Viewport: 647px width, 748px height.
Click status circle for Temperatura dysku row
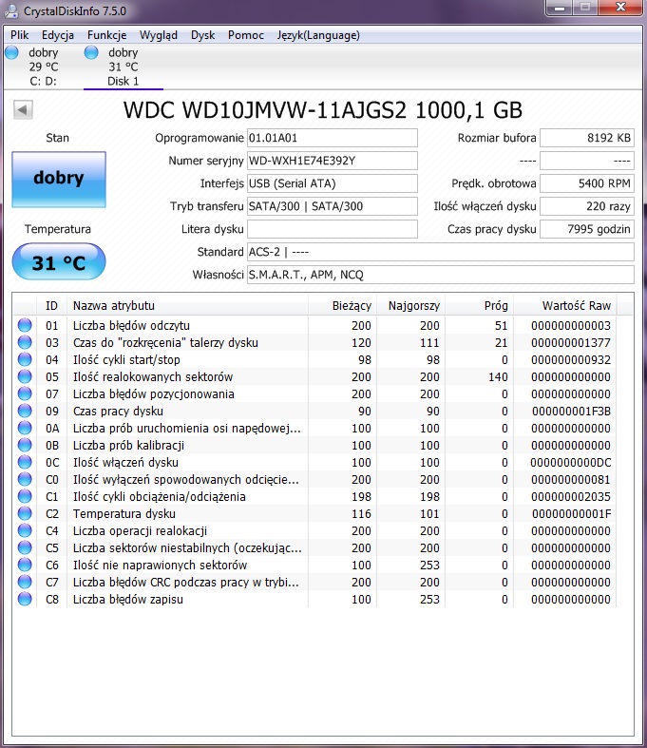[x=25, y=514]
